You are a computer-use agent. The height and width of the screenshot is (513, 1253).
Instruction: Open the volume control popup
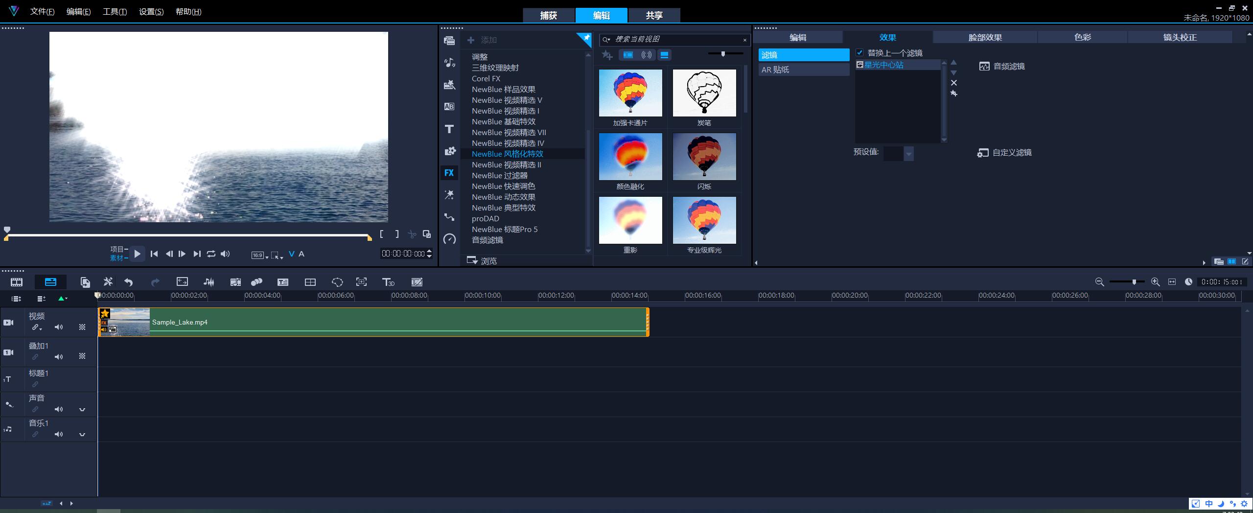click(225, 254)
